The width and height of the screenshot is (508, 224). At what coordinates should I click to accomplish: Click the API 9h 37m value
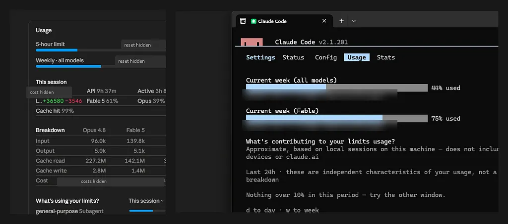(101, 91)
